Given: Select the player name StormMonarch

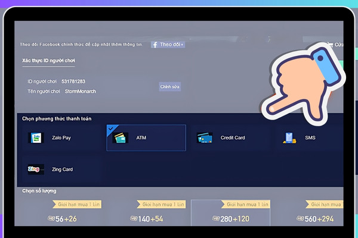Looking at the screenshot, I should (81, 91).
